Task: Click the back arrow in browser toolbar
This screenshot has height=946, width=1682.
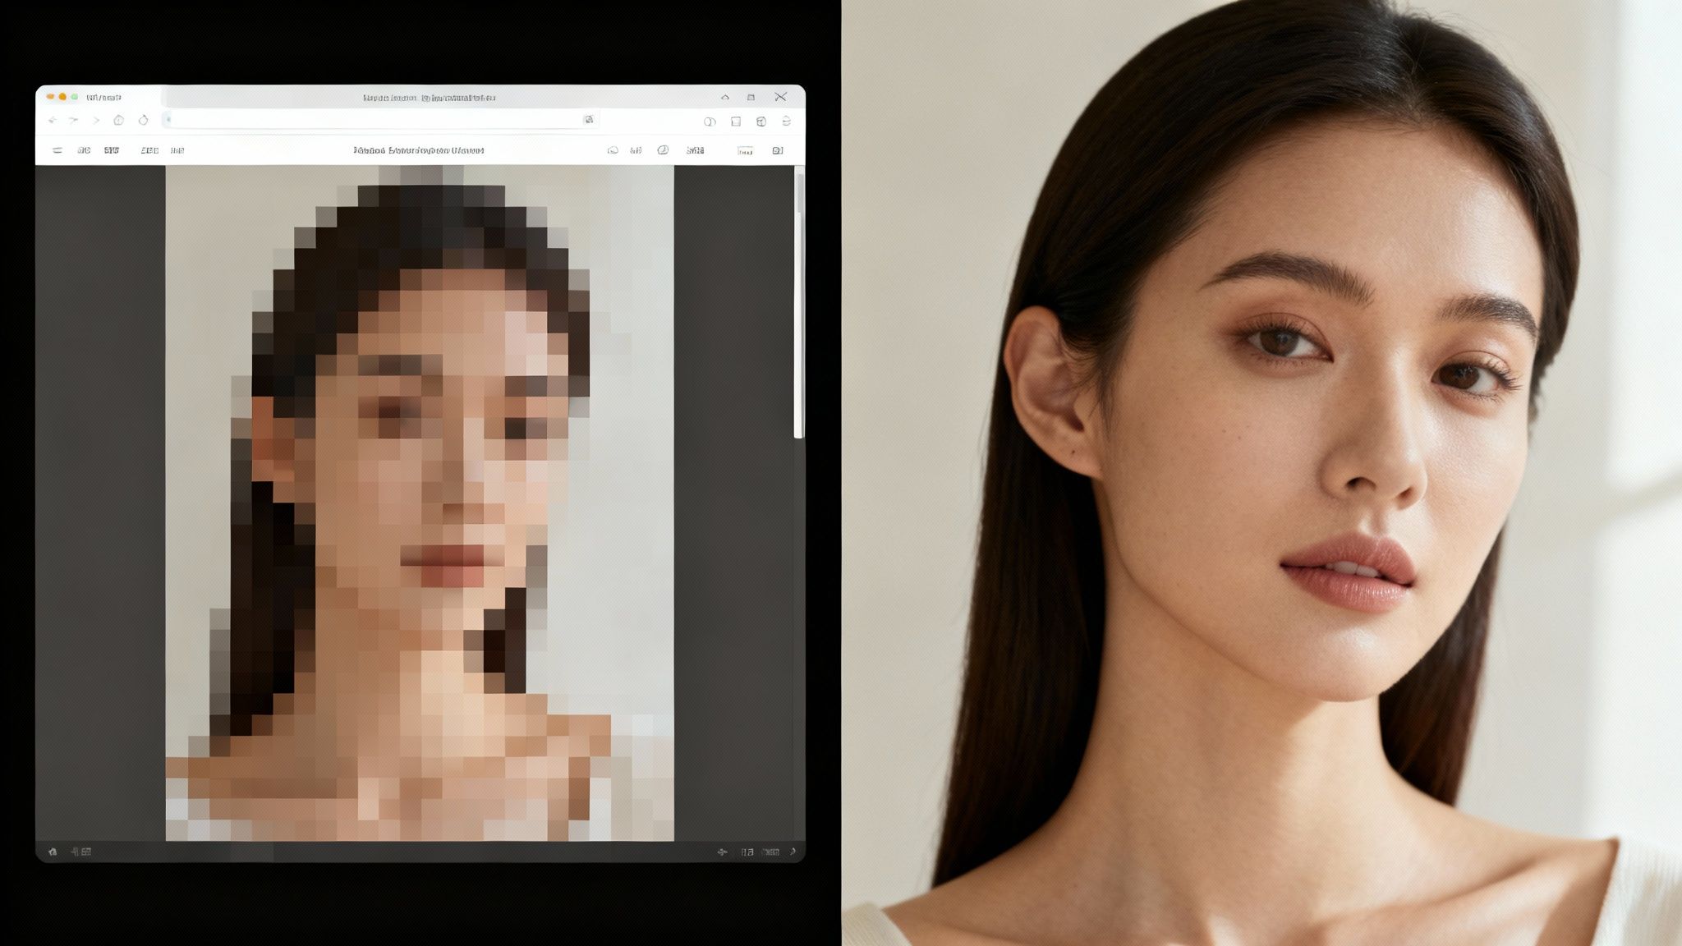Action: (53, 121)
